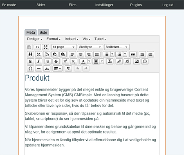The width and height of the screenshot is (184, 155).
Task: Open numbered list style dropdown arrow
Action: pos(125,54)
